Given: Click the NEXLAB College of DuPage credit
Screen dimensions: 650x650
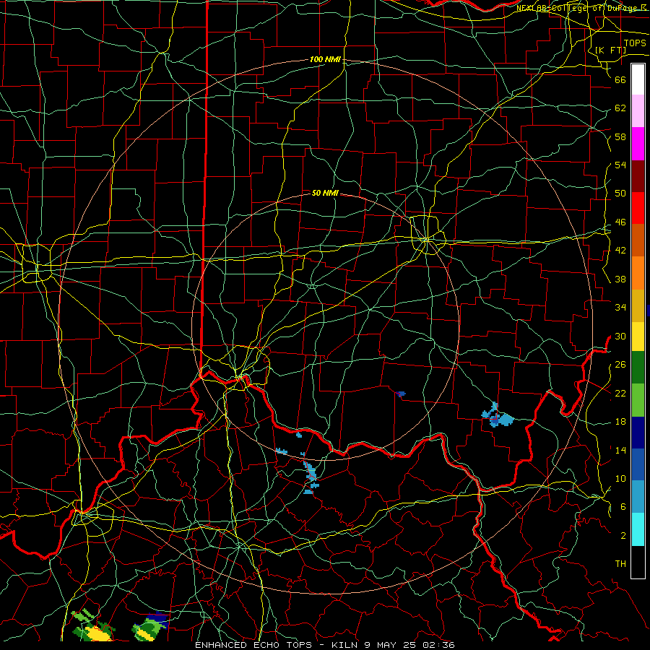Looking at the screenshot, I should pyautogui.click(x=581, y=8).
